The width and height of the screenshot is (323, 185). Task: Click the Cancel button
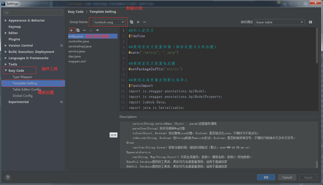coord(287,177)
